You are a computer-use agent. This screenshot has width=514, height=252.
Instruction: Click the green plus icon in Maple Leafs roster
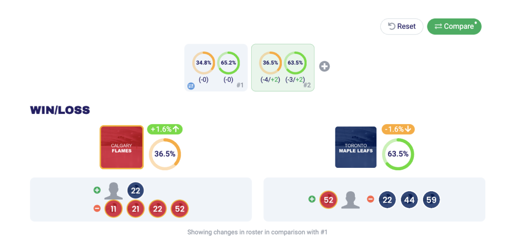312,199
